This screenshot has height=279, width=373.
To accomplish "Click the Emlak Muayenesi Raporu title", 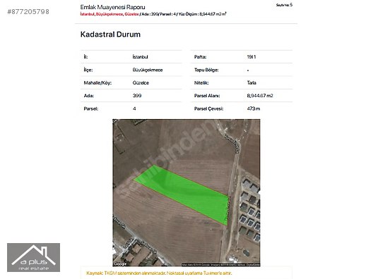I will 112,7.
